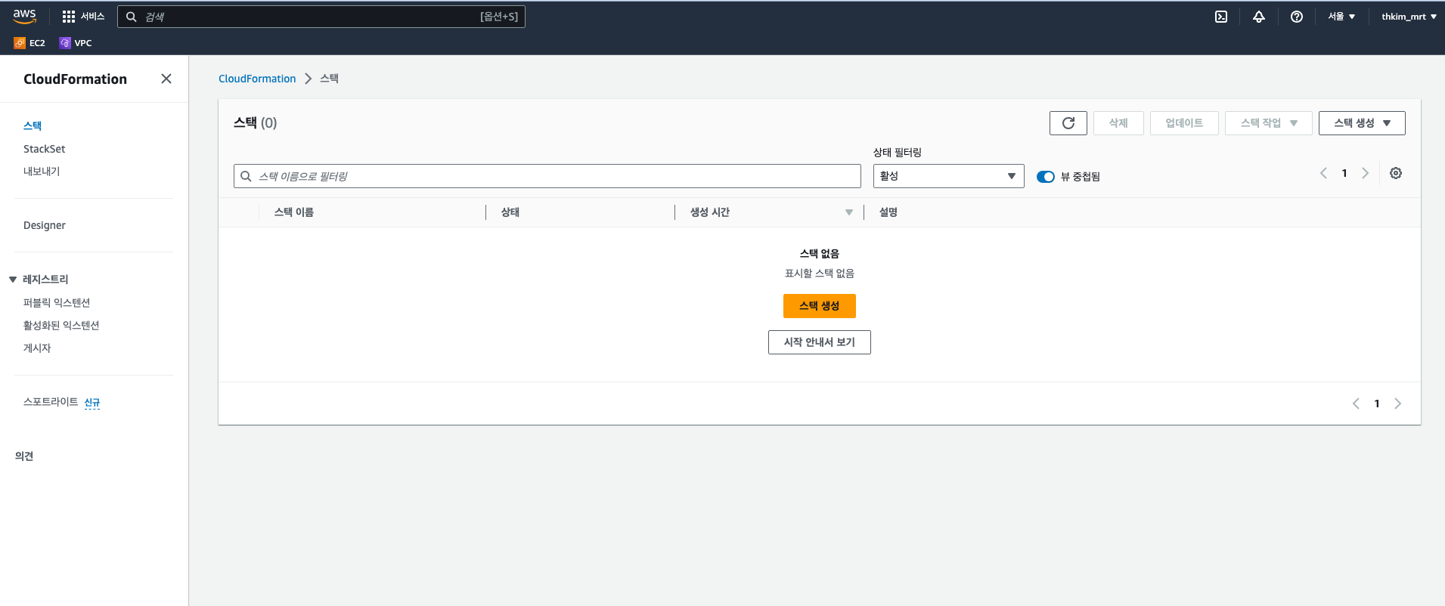Click the 상태 column header
Image resolution: width=1445 pixels, height=606 pixels.
(510, 212)
